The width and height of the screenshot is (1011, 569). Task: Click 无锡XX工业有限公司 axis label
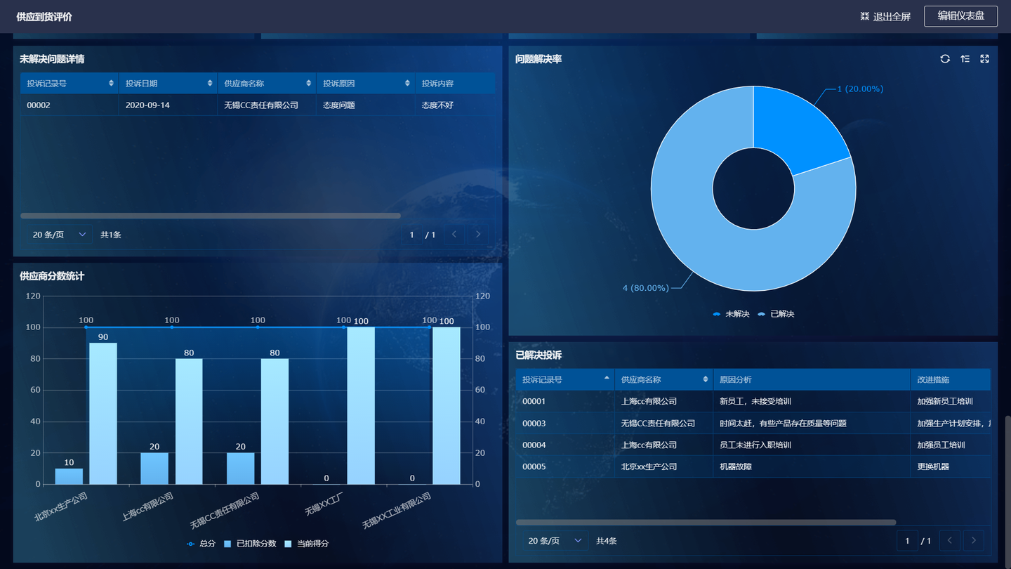[x=397, y=511]
